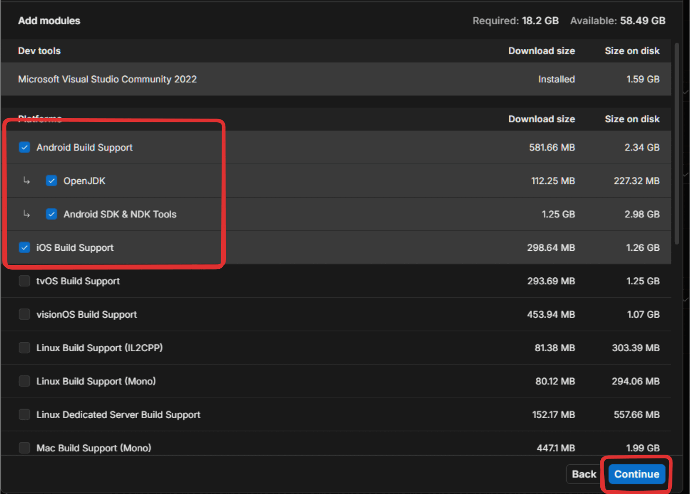Enable tvOS Build Support

(24, 281)
